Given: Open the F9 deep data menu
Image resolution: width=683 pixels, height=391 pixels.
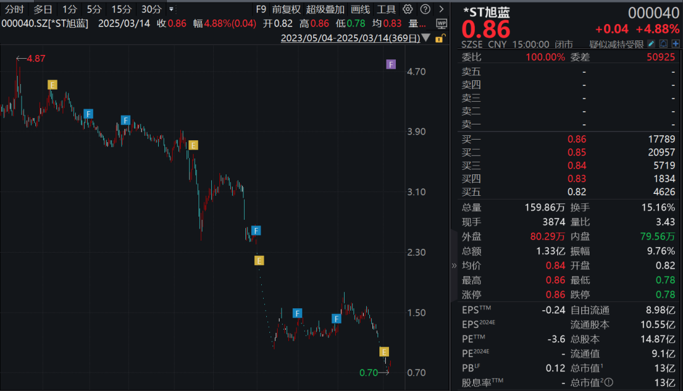Looking at the screenshot, I should pyautogui.click(x=261, y=9).
